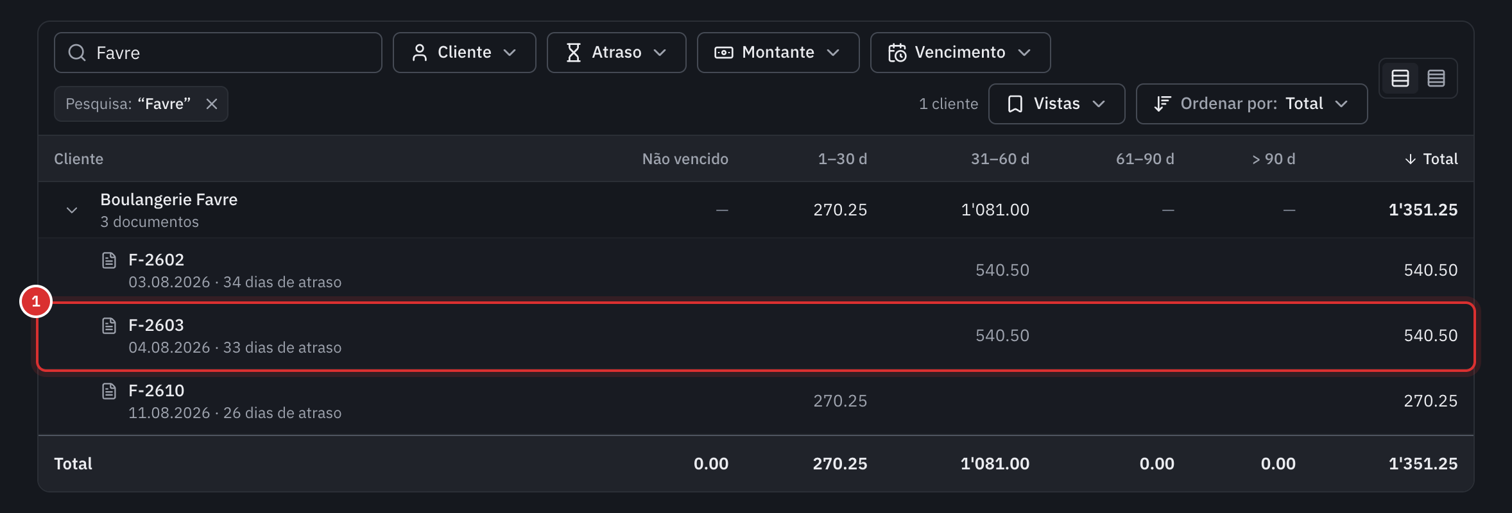1512x513 pixels.
Task: Click F-2610 date 11.08.2026 · 26 dias de atraso
Action: pyautogui.click(x=235, y=413)
